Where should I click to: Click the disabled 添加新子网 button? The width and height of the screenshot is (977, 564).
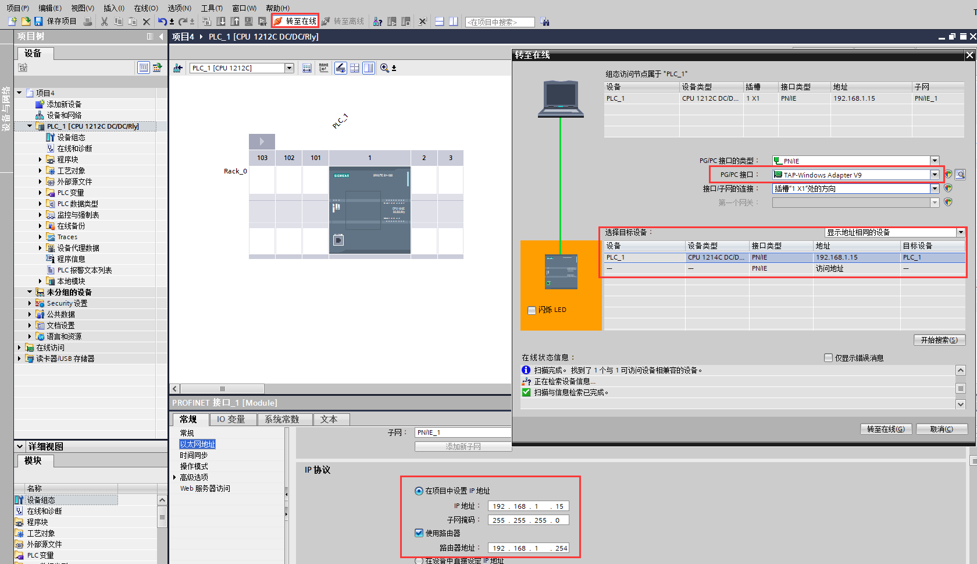(x=463, y=446)
